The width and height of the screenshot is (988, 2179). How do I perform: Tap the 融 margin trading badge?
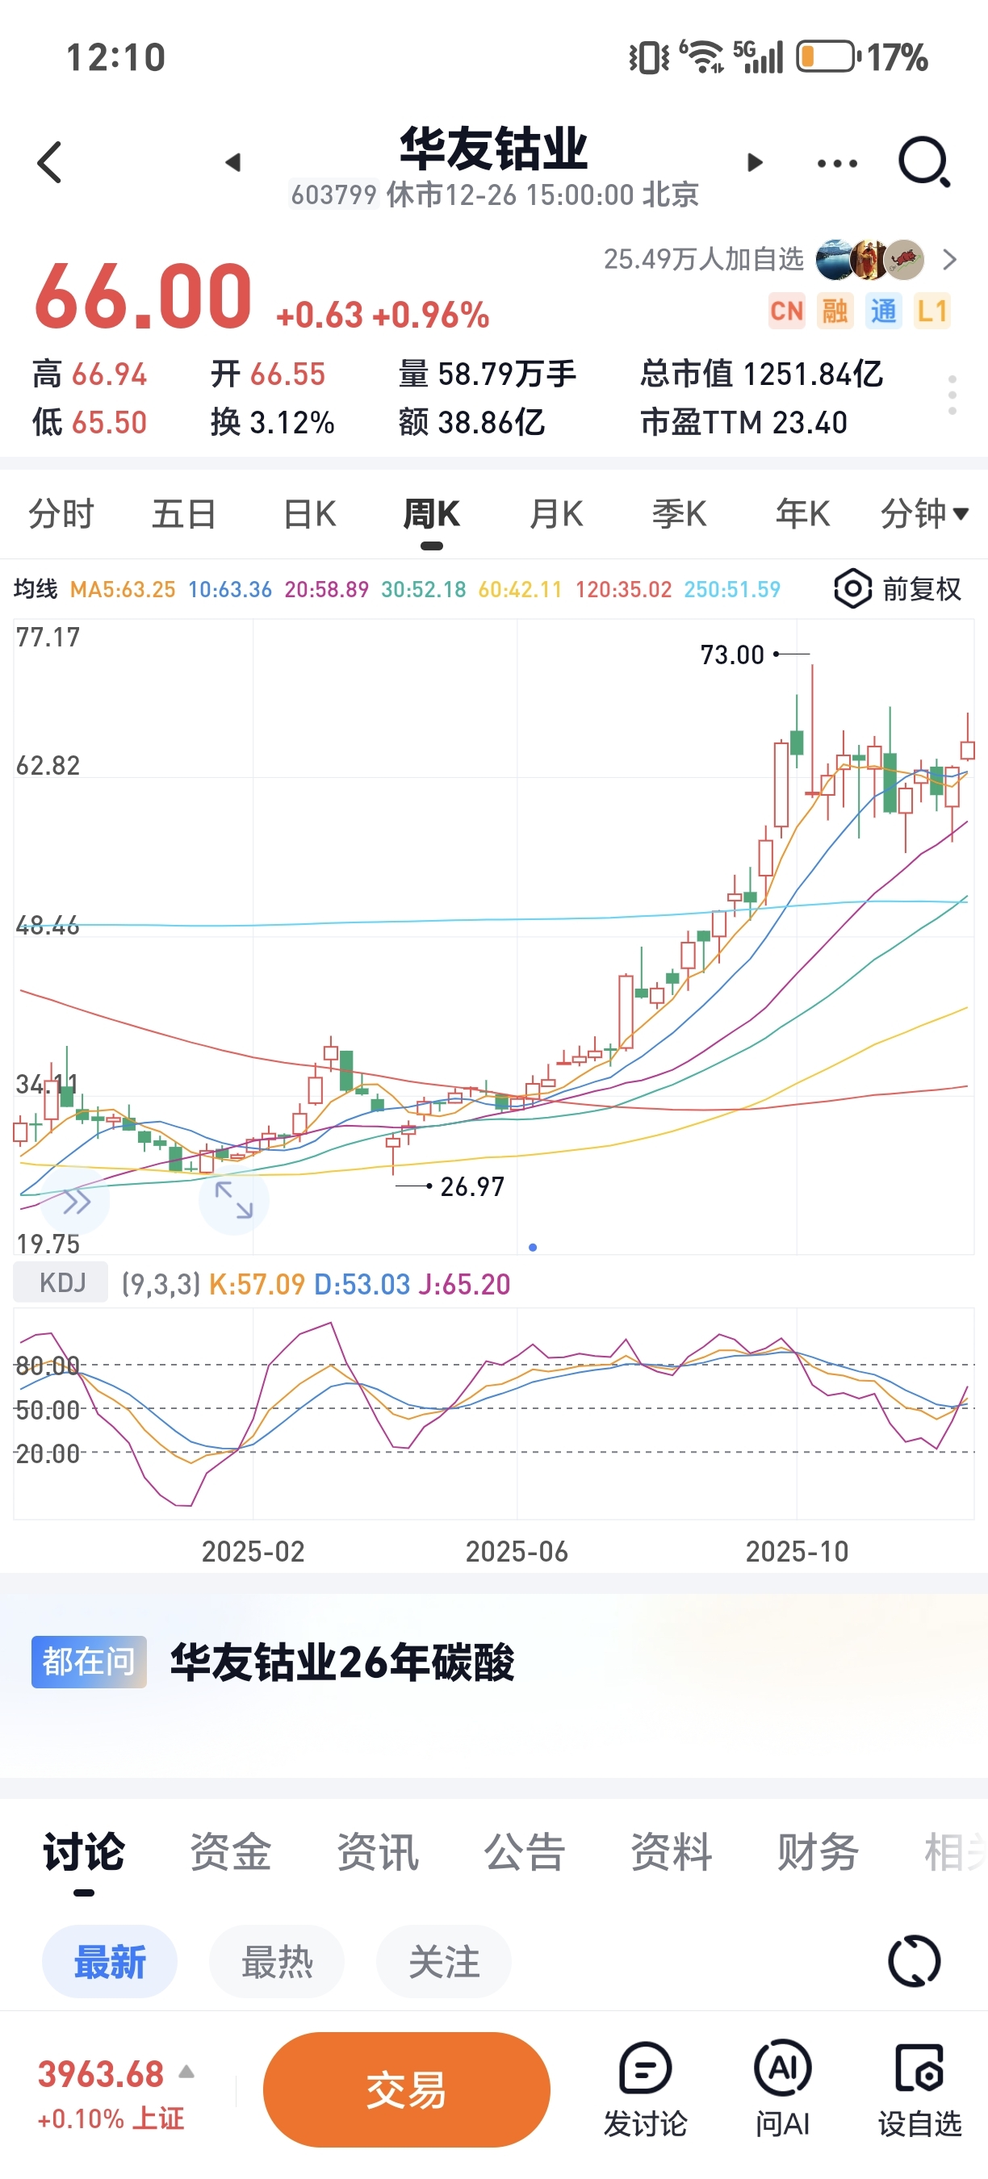coord(835,312)
